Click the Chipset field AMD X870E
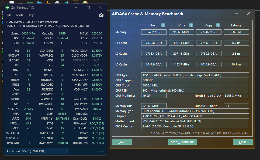Image resolution: width=260 pixels, height=160 pixels. 195,116
